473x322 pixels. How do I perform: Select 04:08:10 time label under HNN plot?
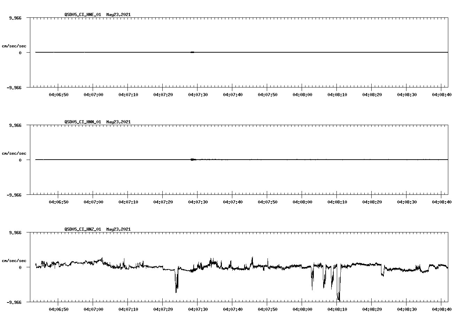(x=337, y=202)
